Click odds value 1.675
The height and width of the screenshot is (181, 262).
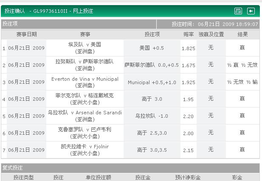coord(188,65)
